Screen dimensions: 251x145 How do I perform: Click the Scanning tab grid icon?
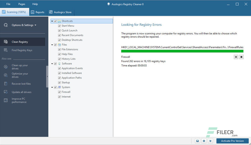click(4, 12)
